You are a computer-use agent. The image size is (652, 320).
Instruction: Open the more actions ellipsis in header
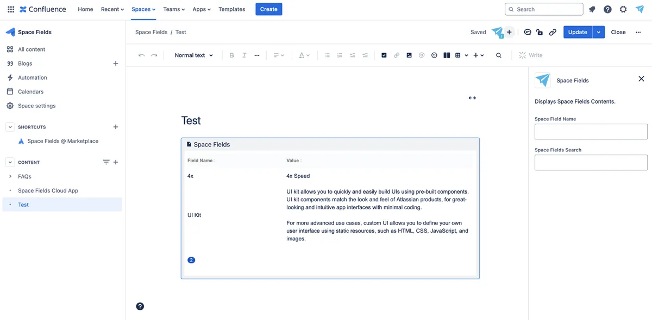click(638, 32)
